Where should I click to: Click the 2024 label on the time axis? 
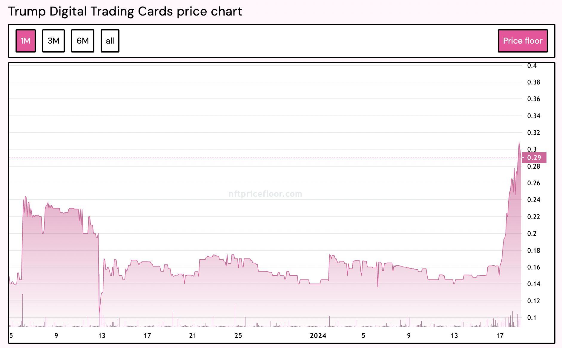coord(318,335)
